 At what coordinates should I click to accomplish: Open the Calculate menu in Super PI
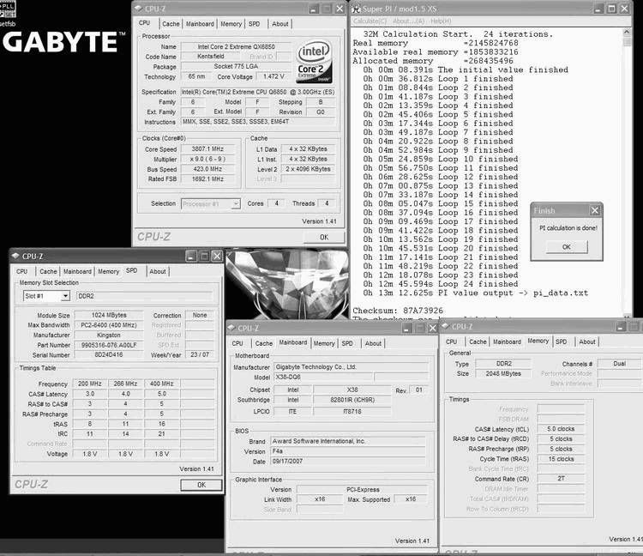[x=370, y=21]
